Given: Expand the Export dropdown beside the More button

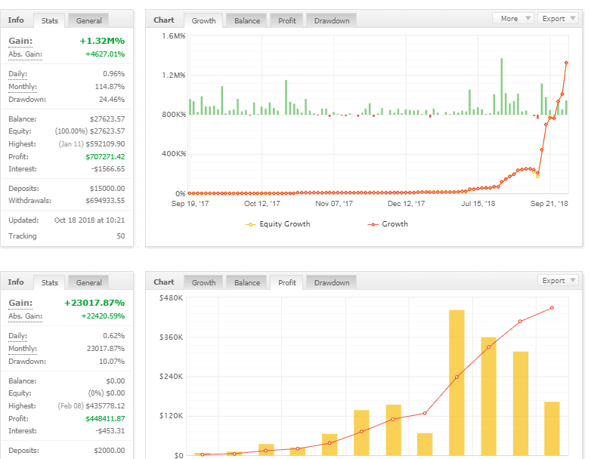Looking at the screenshot, I should [x=559, y=18].
